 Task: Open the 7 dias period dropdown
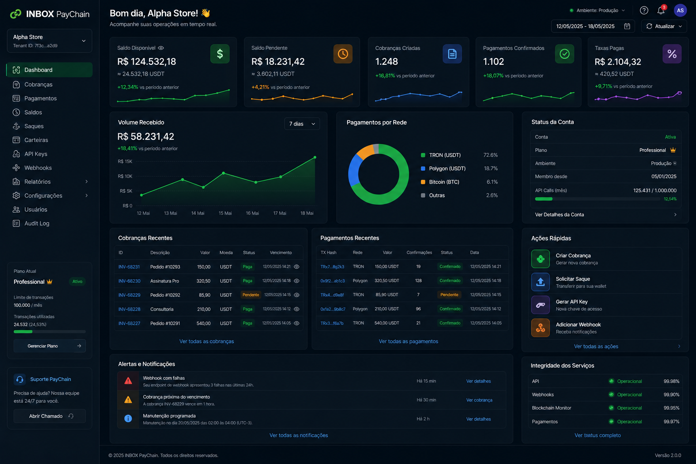[302, 124]
